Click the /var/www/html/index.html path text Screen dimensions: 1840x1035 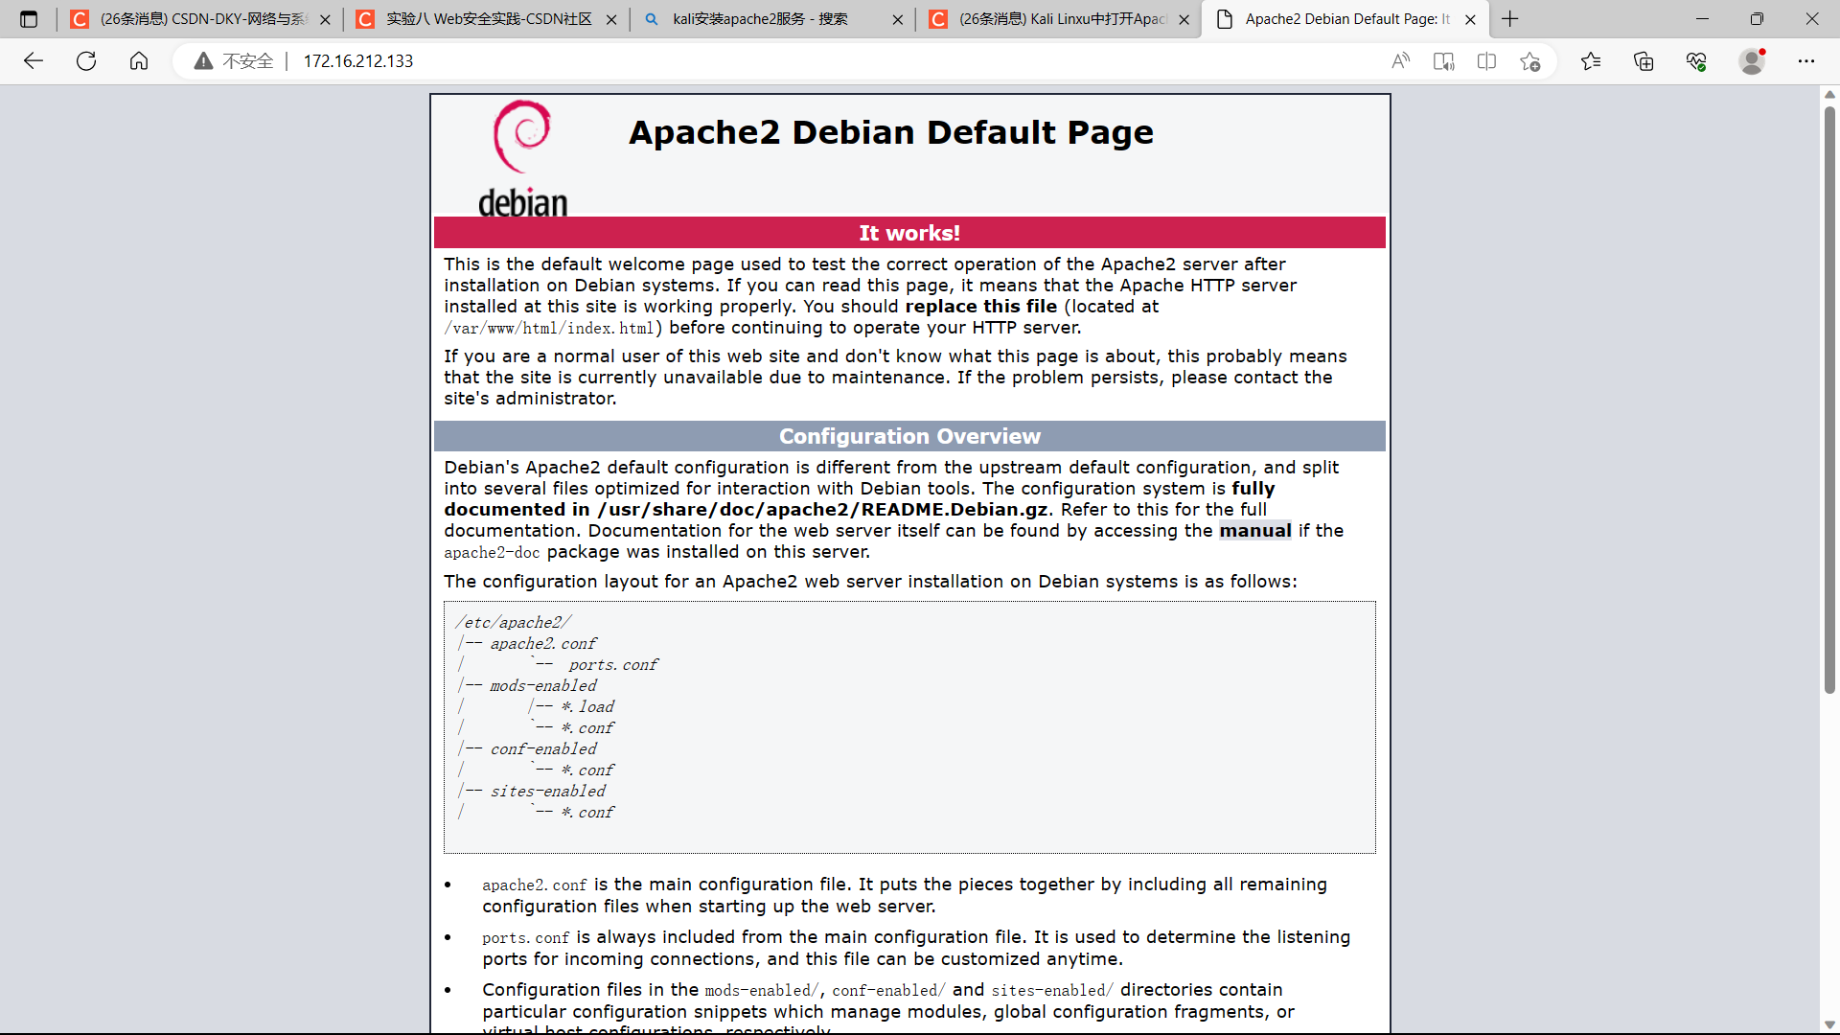[x=549, y=329]
